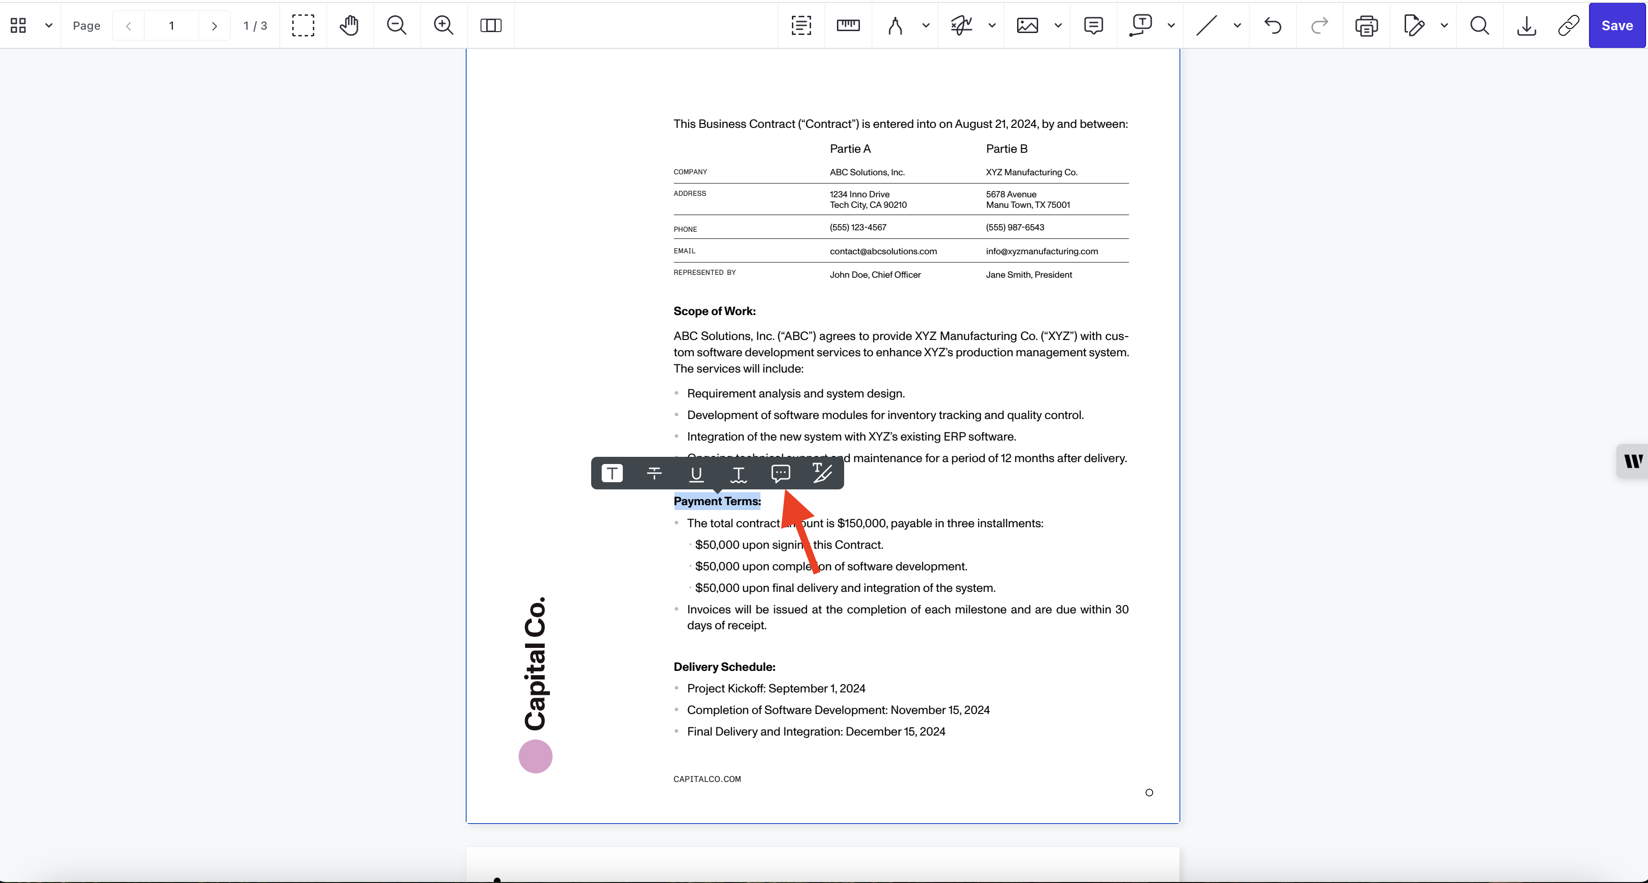Viewport: 1648px width, 883px height.
Task: Expand the document editor dropdown arrow
Action: [x=1444, y=25]
